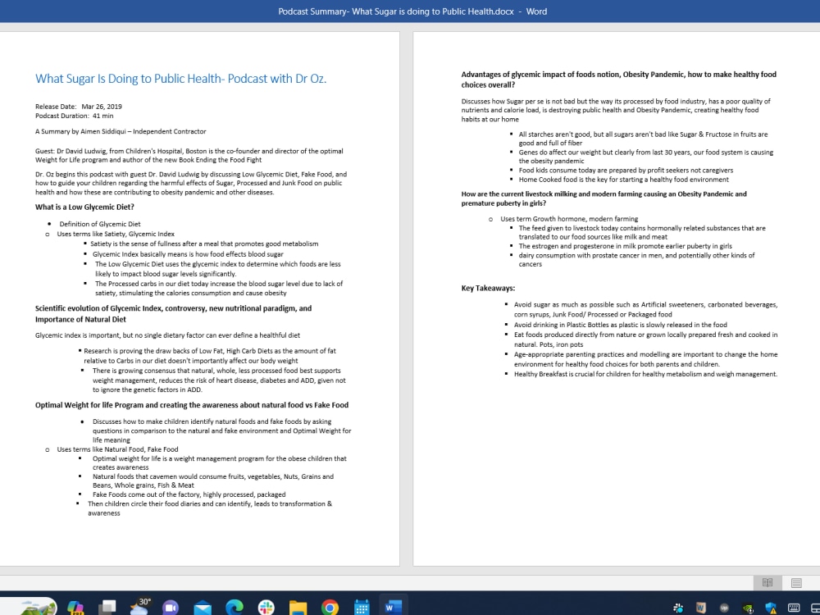This screenshot has width=820, height=615.
Task: Launch Google Chrome from the taskbar
Action: [x=330, y=608]
